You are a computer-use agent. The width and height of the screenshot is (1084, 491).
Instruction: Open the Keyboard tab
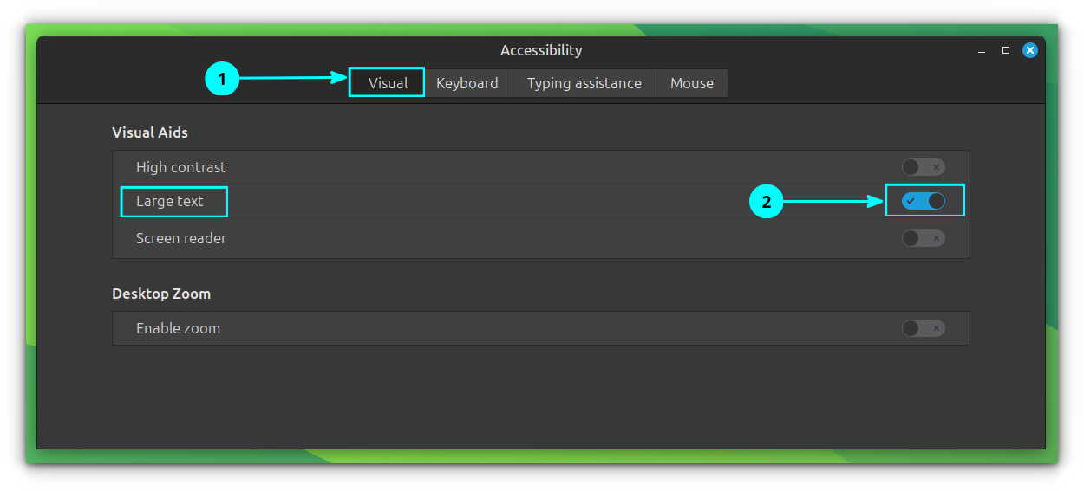click(467, 83)
